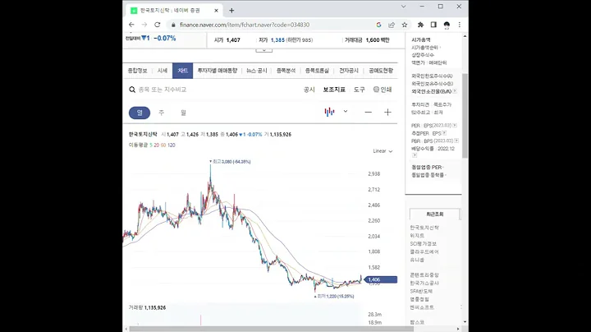
Task: Open the 종합정보 tab
Action: (x=138, y=71)
